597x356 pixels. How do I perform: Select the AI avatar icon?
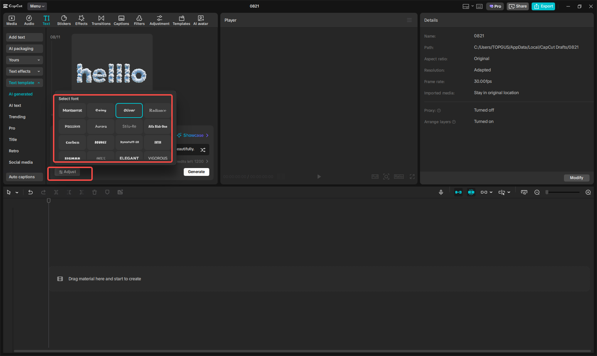coord(201,20)
